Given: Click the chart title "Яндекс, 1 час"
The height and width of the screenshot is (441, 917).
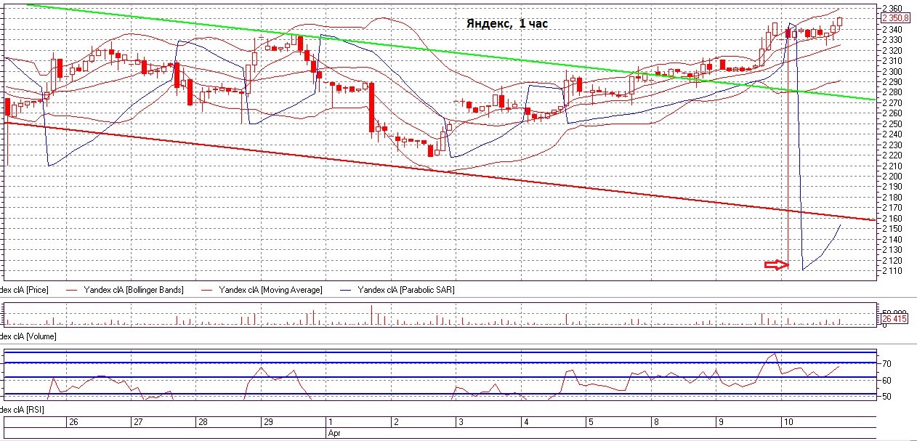Looking at the screenshot, I should 507,24.
